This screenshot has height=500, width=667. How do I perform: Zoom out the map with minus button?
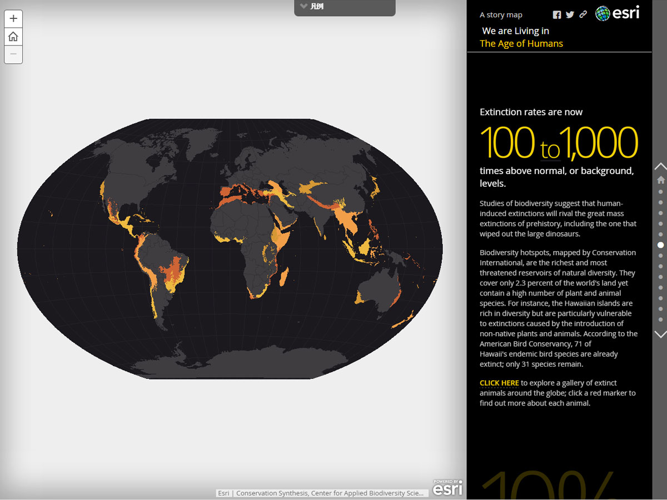tap(13, 54)
